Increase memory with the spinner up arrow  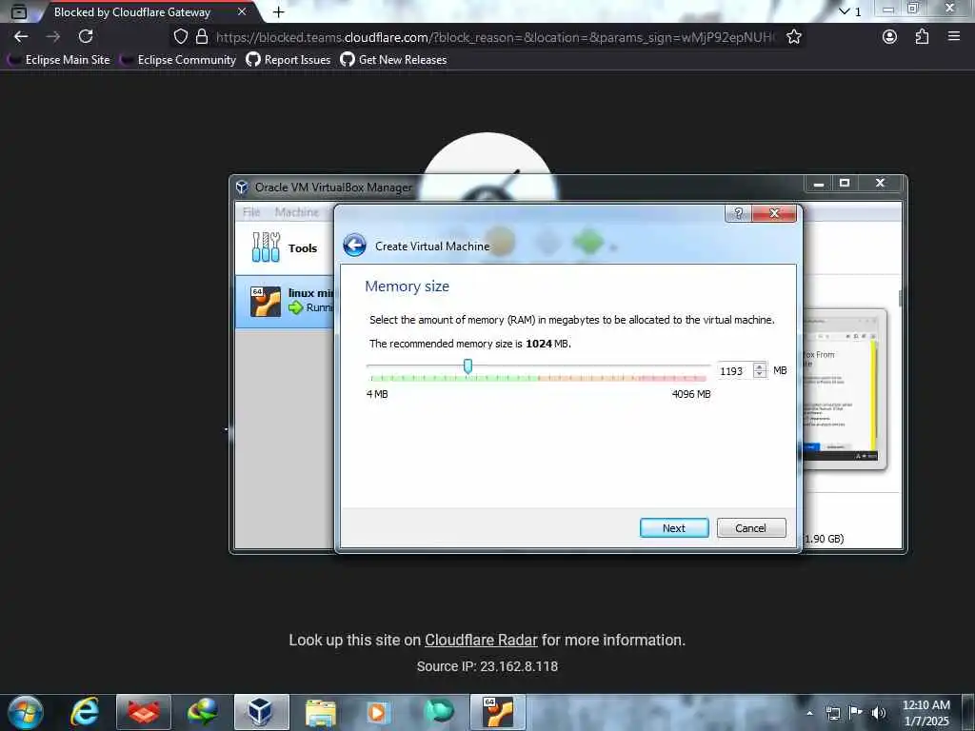coord(759,366)
